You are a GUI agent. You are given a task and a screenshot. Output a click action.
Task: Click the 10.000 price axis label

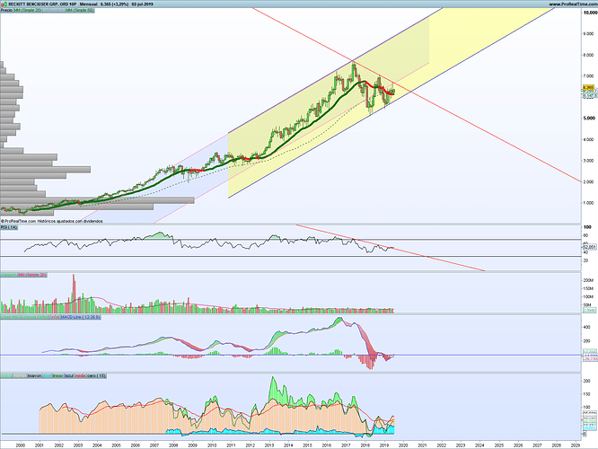click(590, 13)
